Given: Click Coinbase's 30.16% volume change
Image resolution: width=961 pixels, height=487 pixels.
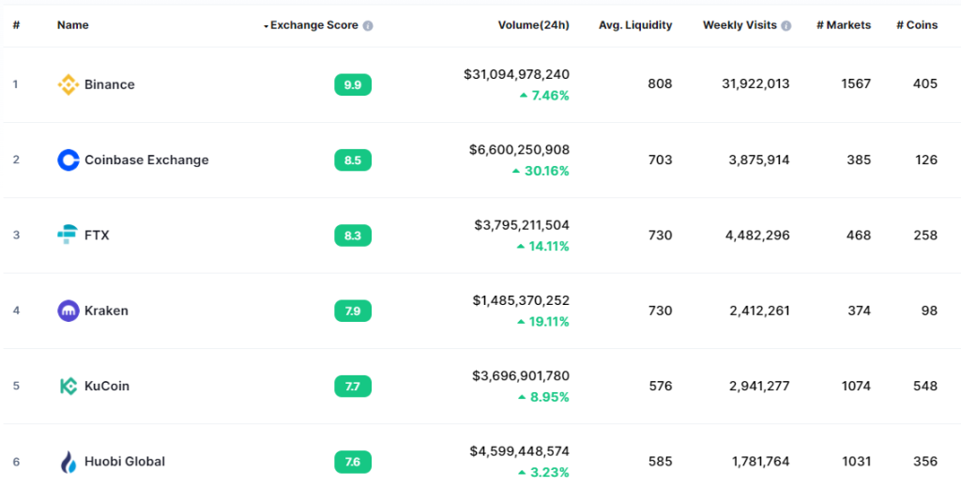Looking at the screenshot, I should (541, 171).
